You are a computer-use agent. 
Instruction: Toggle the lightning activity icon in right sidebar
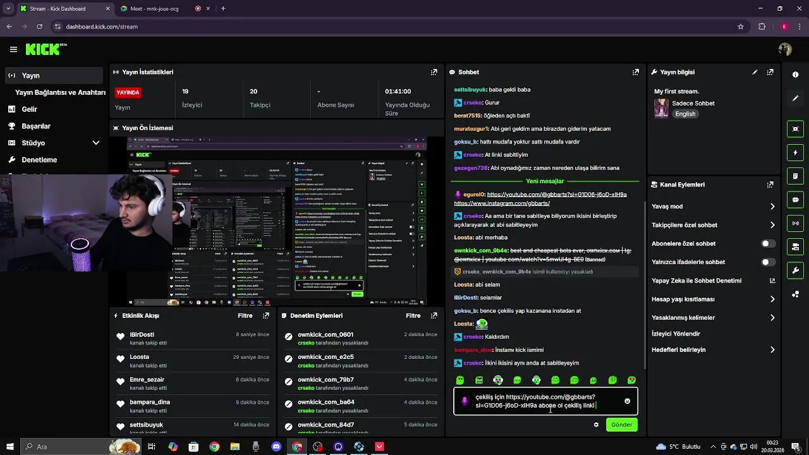point(795,152)
